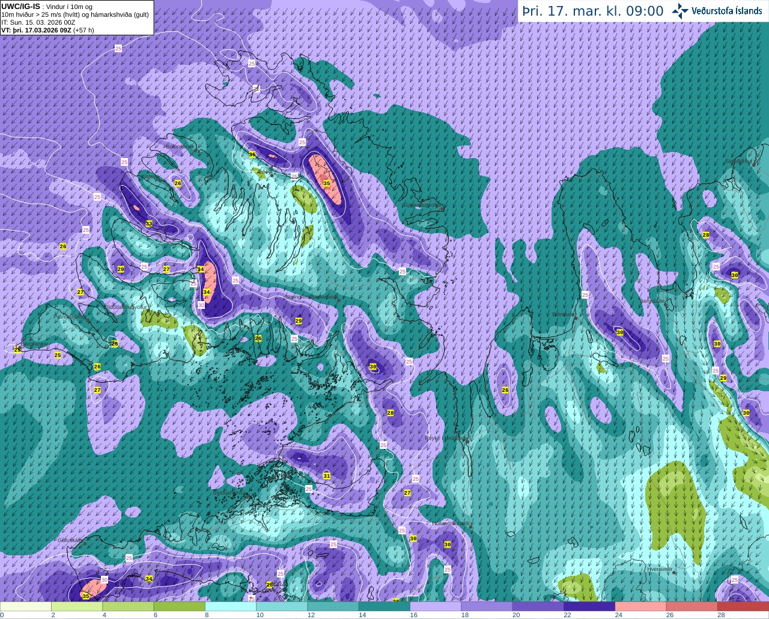This screenshot has height=619, width=769.
Task: Click the Siglufjörður place label
Action: (738, 161)
